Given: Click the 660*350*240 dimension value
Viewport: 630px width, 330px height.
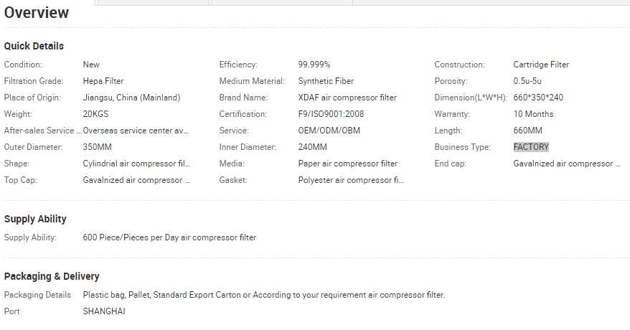Looking at the screenshot, I should (538, 98).
